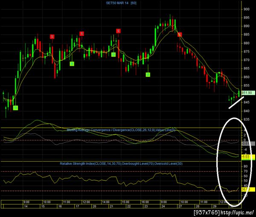The height and width of the screenshot is (217, 256).
Task: Click the 835 price axis label
Action: point(247,120)
